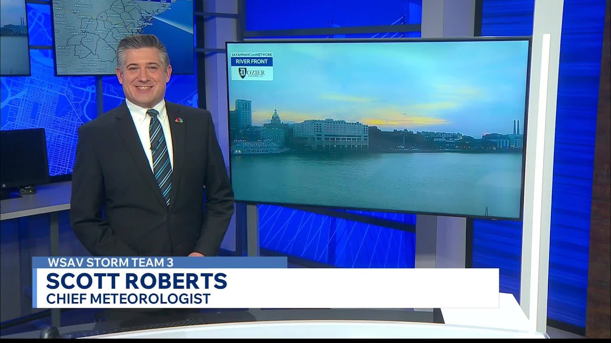Click the 'DUBLIN' label on the map
This screenshot has height=343, width=611.
[75, 11]
